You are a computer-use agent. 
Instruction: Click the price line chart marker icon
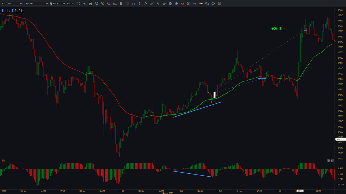(x=183, y=3)
